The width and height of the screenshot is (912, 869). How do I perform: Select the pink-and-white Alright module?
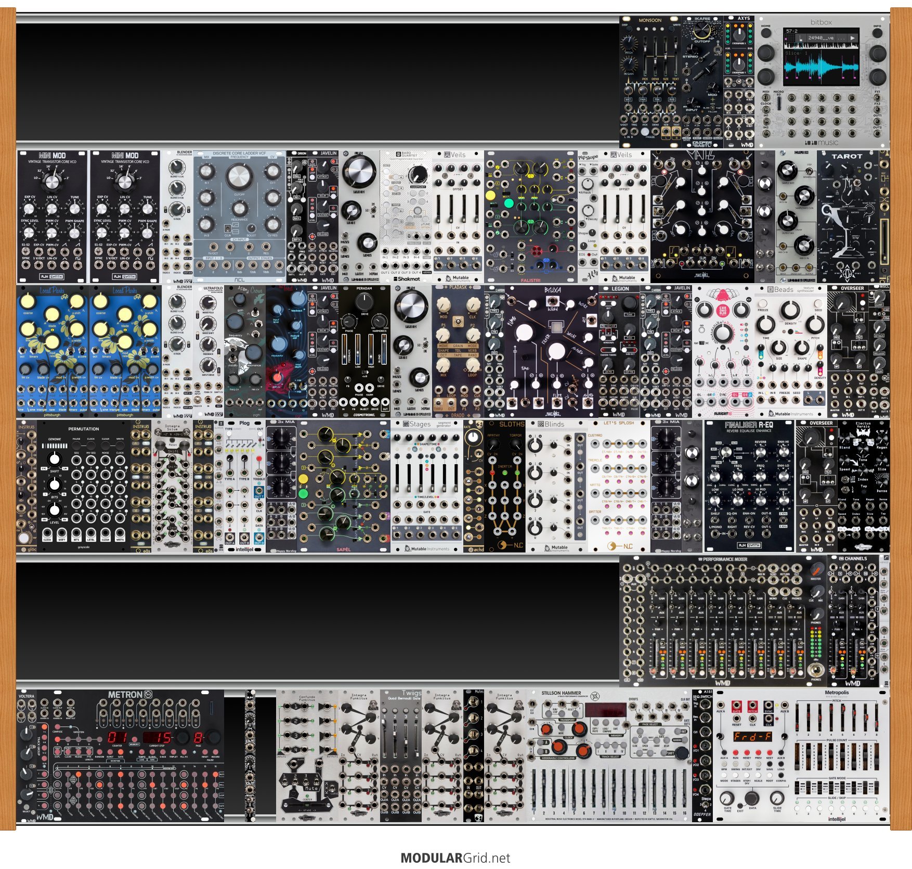pyautogui.click(x=723, y=351)
